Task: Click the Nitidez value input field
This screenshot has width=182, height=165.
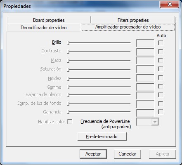Action: coord(145,78)
